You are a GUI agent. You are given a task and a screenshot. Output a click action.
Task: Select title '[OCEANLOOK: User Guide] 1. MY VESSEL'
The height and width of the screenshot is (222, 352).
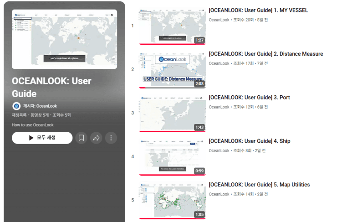258,10
